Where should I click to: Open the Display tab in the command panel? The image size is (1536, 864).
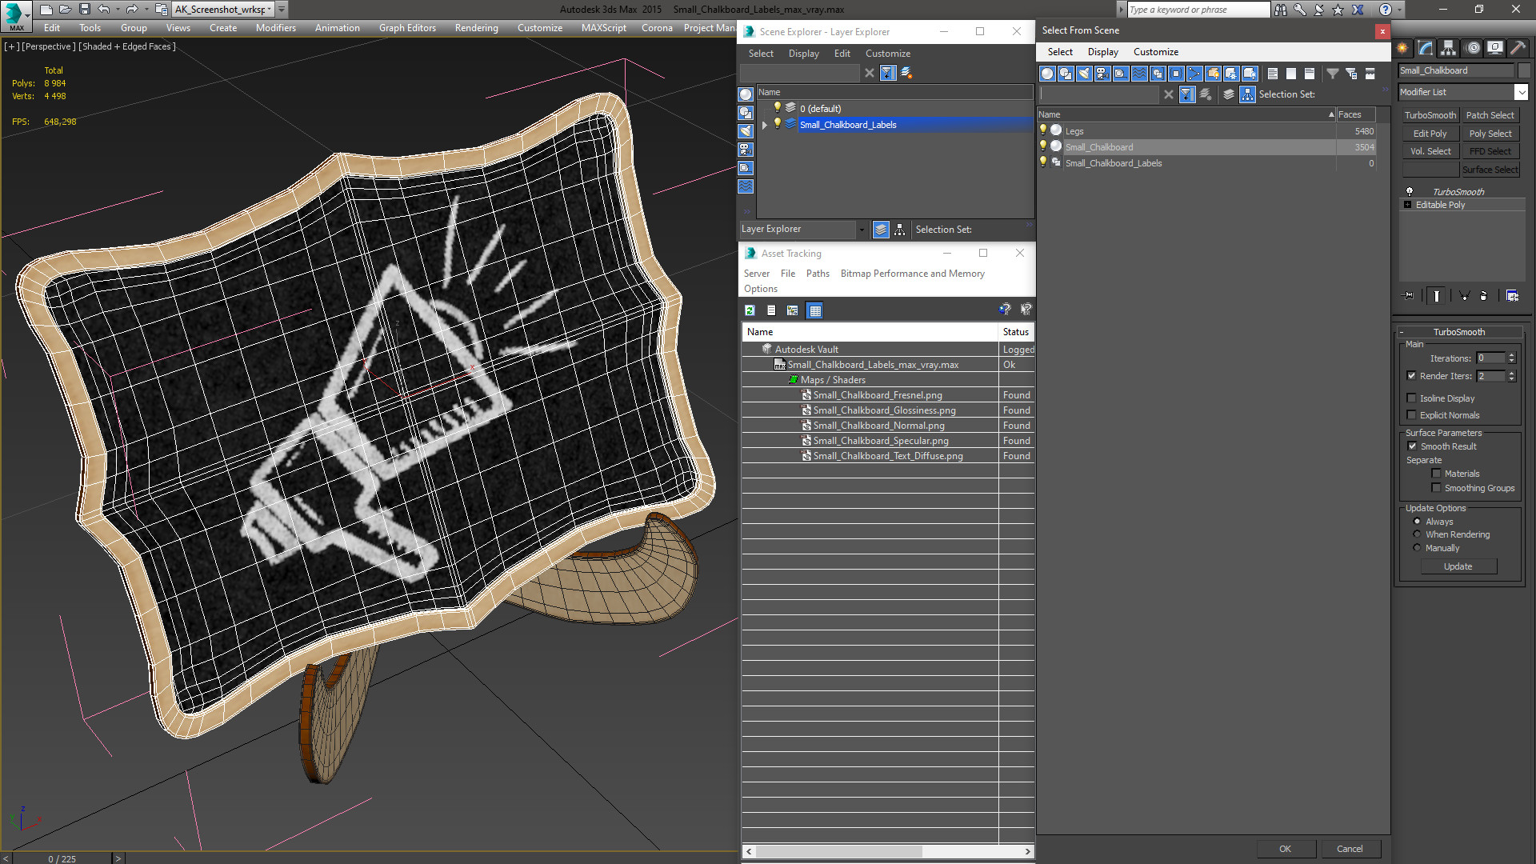pos(1494,48)
